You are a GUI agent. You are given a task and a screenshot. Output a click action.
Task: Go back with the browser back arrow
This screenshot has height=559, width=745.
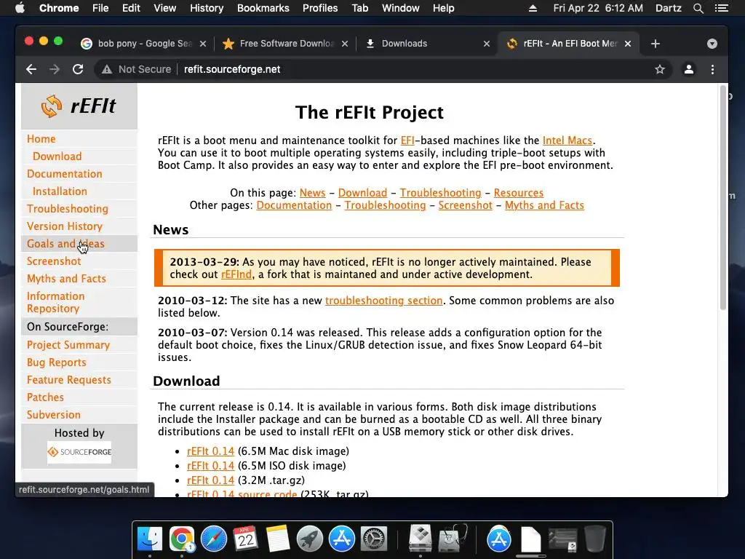31,69
